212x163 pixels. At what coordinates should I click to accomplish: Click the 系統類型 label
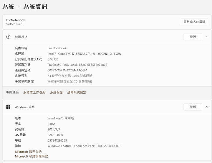[x=21, y=76]
